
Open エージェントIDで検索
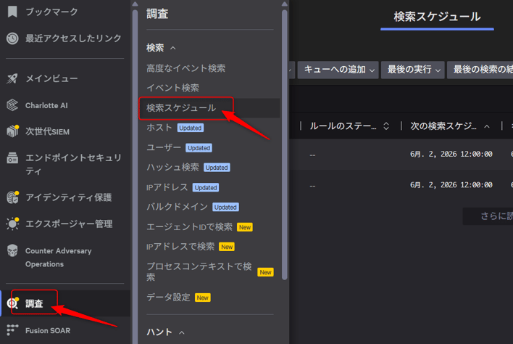coord(189,226)
